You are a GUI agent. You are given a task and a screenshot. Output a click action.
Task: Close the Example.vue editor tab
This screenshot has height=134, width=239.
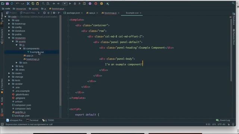click(x=140, y=13)
